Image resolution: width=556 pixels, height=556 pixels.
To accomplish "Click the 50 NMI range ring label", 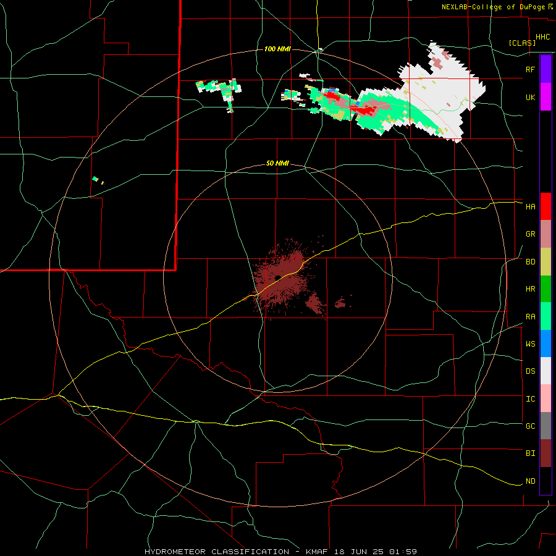I will (277, 163).
